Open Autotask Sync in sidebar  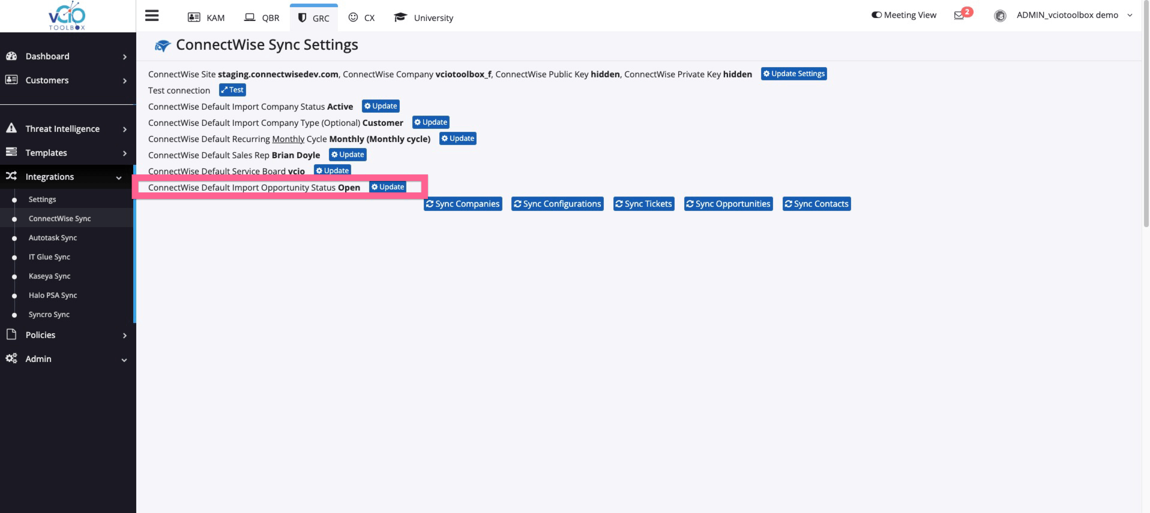53,238
